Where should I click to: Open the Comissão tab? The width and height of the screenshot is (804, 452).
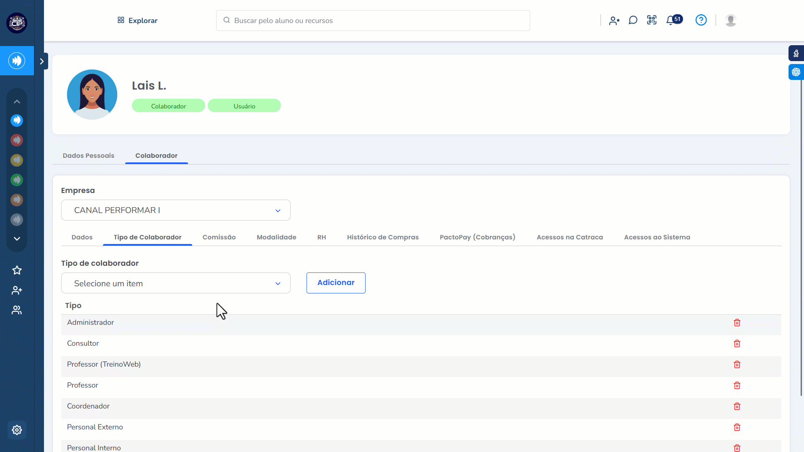(x=219, y=237)
